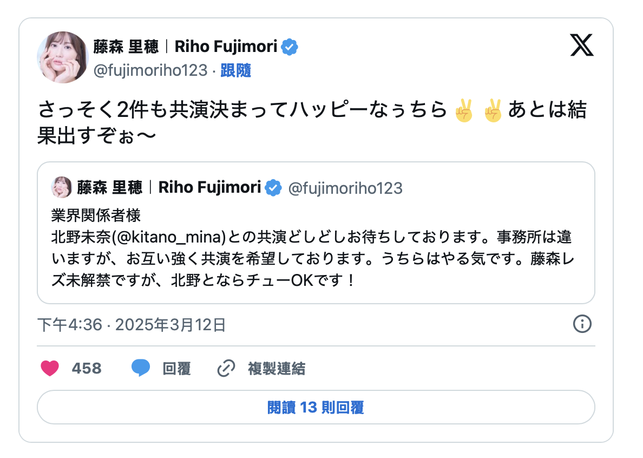Click the verified badge in the quoted post
This screenshot has height=458, width=643.
pos(274,187)
